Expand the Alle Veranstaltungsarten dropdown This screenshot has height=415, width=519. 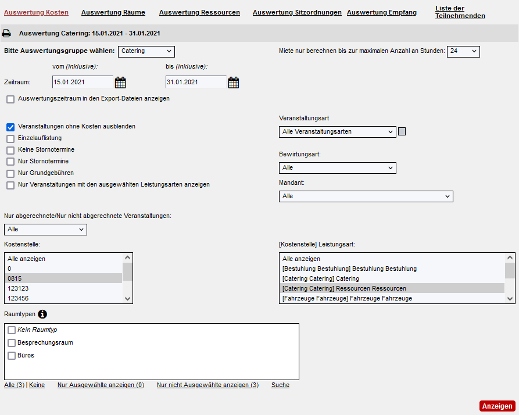tap(338, 132)
